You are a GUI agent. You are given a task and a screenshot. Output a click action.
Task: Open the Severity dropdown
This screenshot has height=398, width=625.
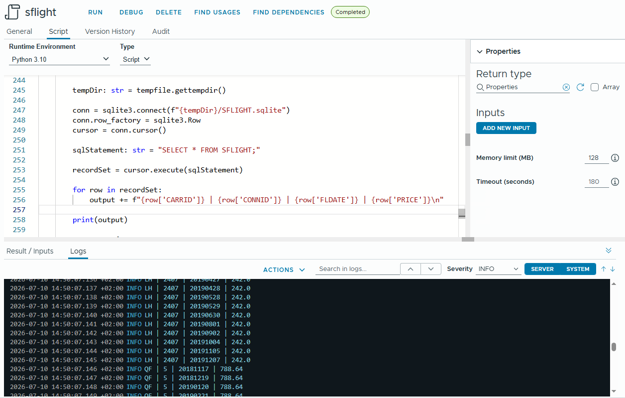coord(499,269)
